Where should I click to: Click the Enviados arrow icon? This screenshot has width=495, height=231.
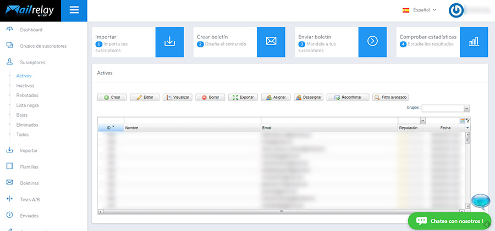tap(10, 215)
